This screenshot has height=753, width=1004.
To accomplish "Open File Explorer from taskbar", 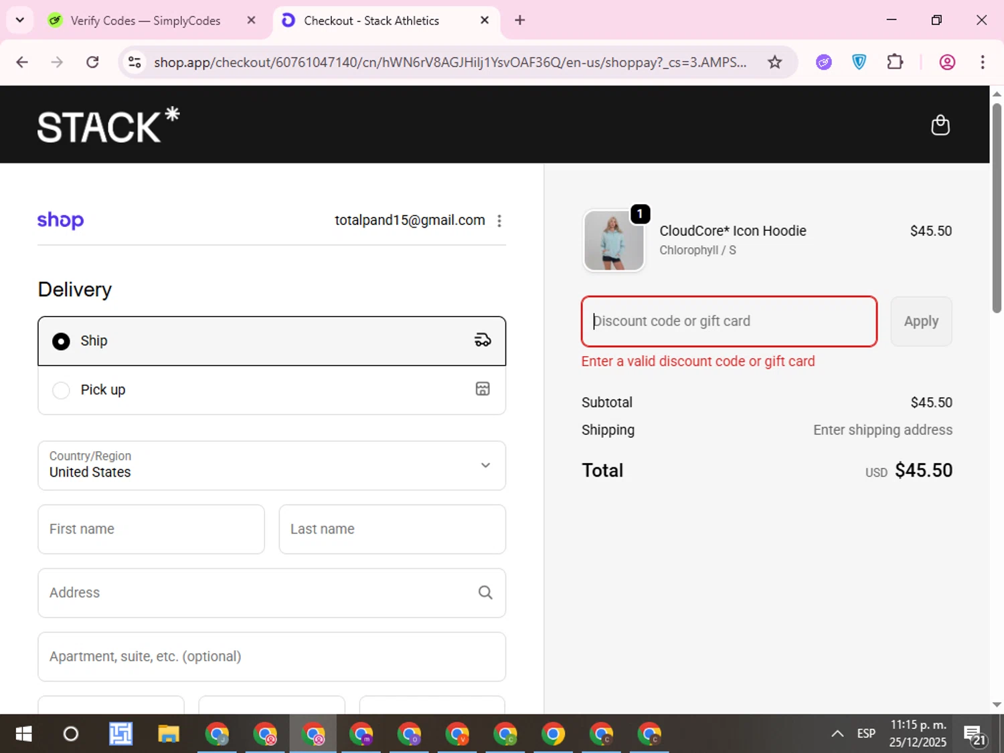I will pos(168,734).
